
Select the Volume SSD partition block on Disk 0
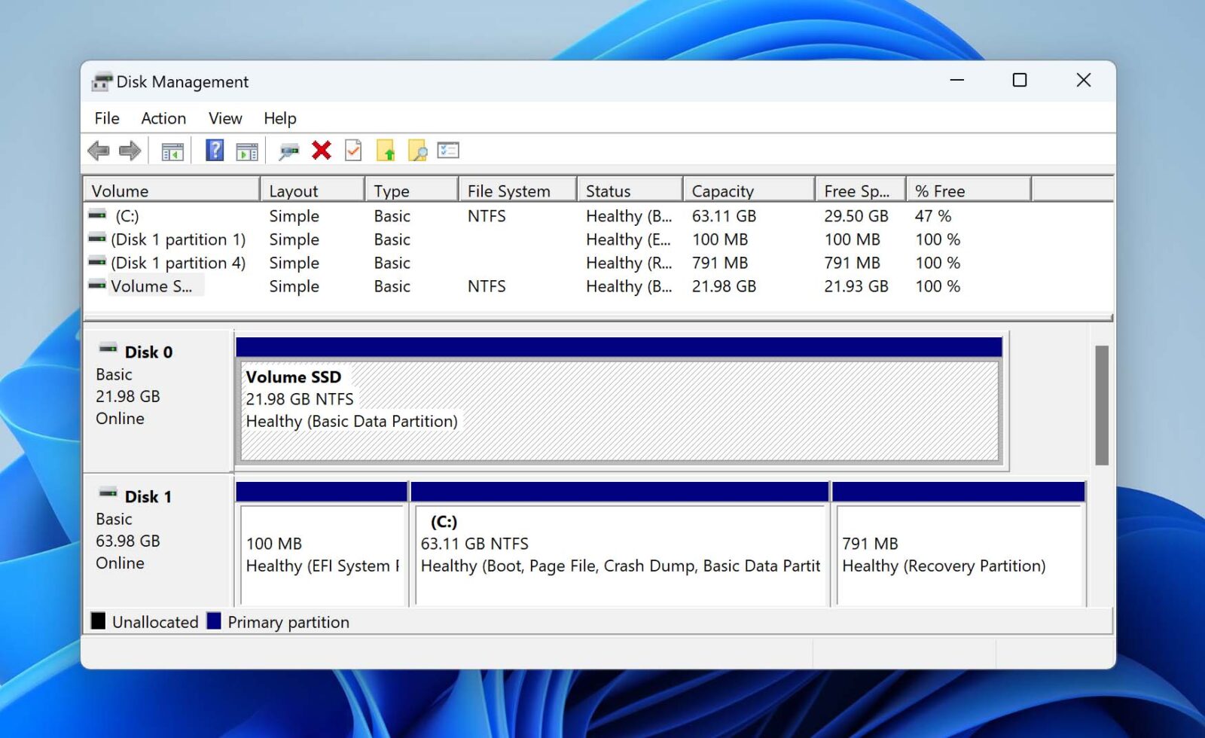[618, 410]
